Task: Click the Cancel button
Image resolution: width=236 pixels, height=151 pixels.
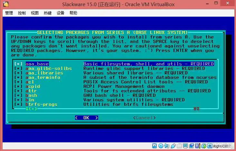Action: (x=144, y=118)
